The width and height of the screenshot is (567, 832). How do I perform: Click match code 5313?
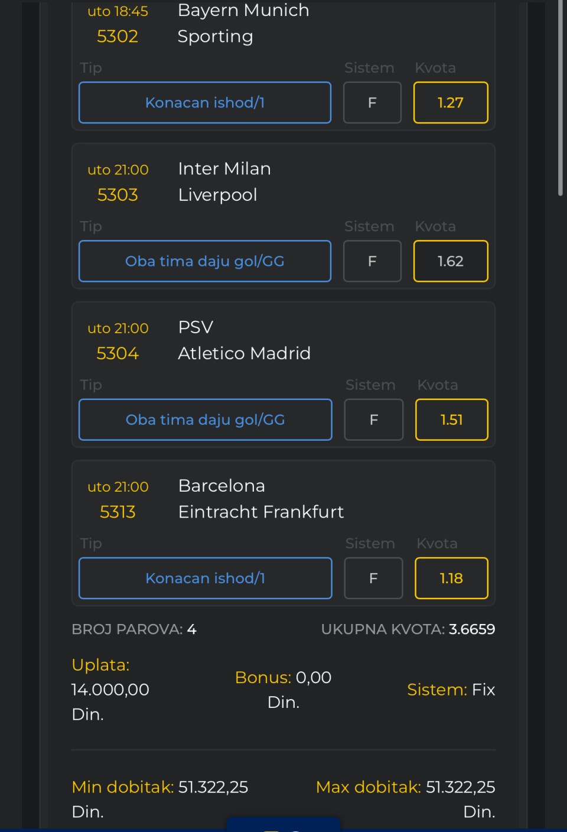(118, 512)
